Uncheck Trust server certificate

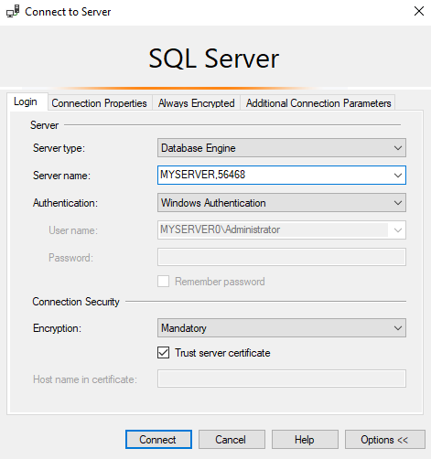point(164,353)
